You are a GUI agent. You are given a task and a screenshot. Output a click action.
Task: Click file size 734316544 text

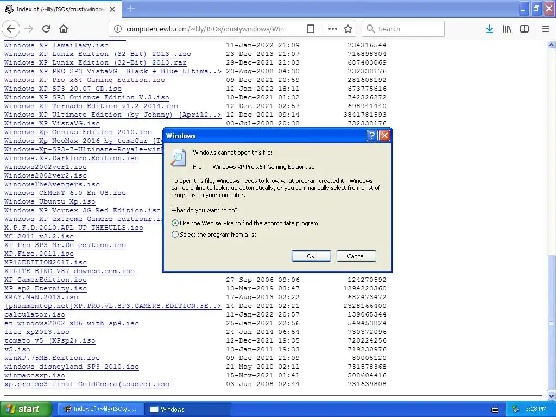click(367, 45)
